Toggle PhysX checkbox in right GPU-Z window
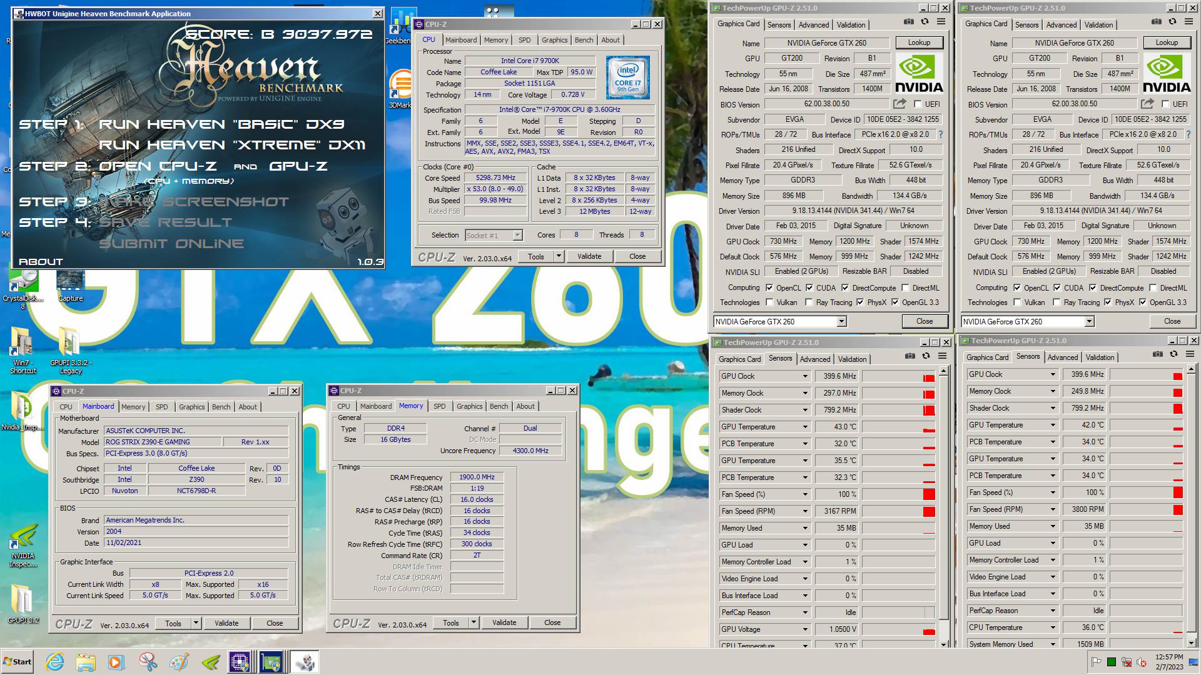1201x675 pixels. point(1108,302)
